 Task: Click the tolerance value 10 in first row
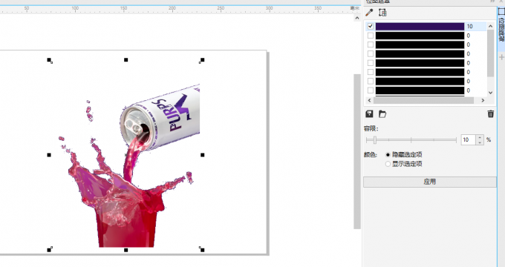point(469,27)
